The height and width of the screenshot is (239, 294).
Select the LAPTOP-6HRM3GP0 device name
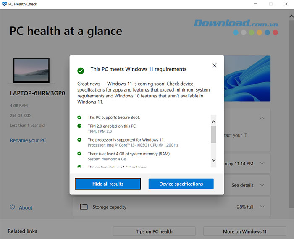(x=37, y=93)
